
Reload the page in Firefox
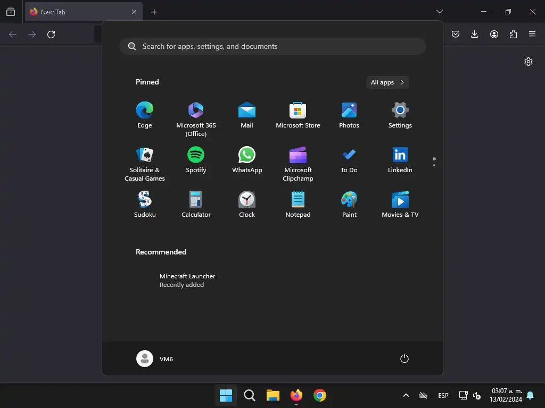point(51,35)
